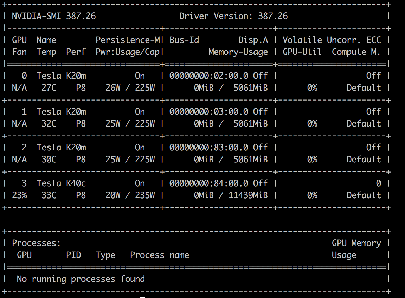Screen dimensions: 405x298
Task: Click bus id 00000000:84:00.0
Action: [209, 183]
